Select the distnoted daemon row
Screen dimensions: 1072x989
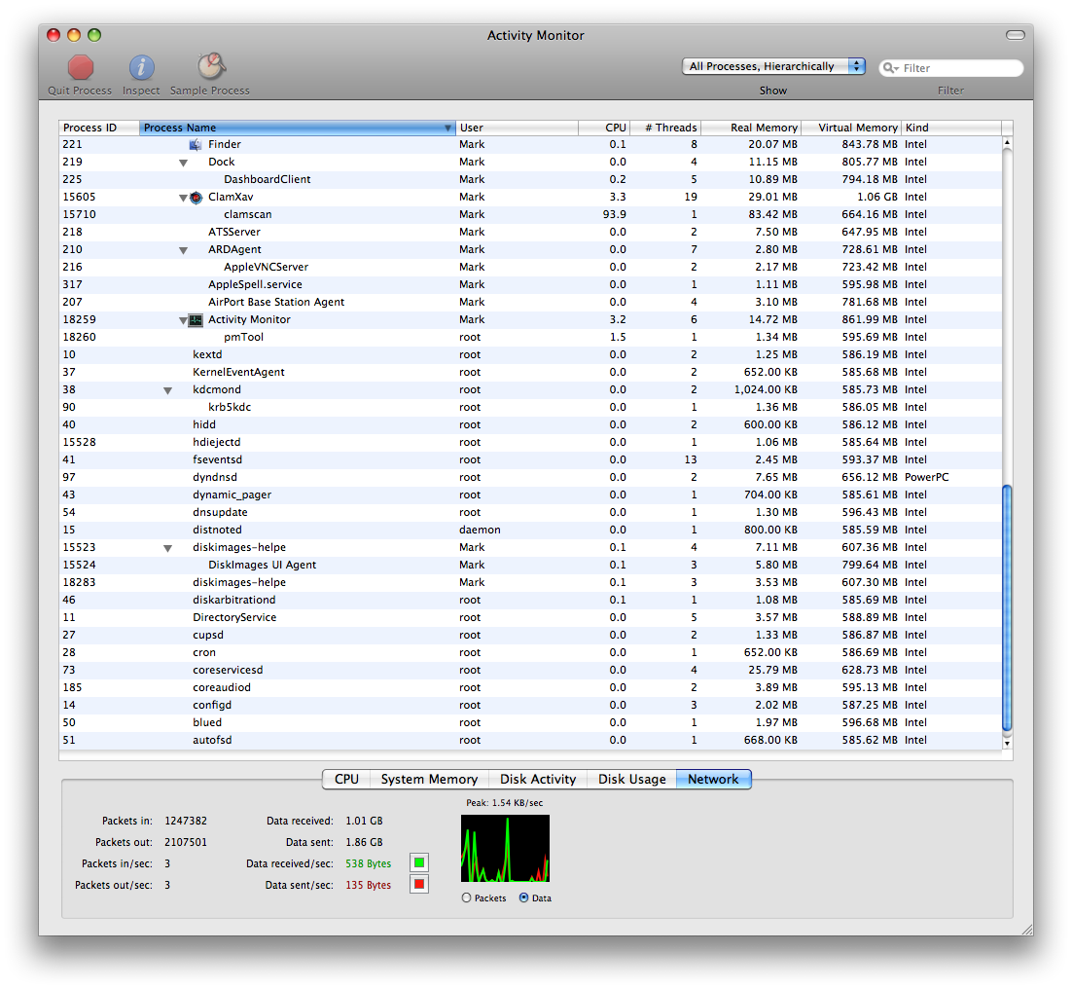pyautogui.click(x=530, y=531)
